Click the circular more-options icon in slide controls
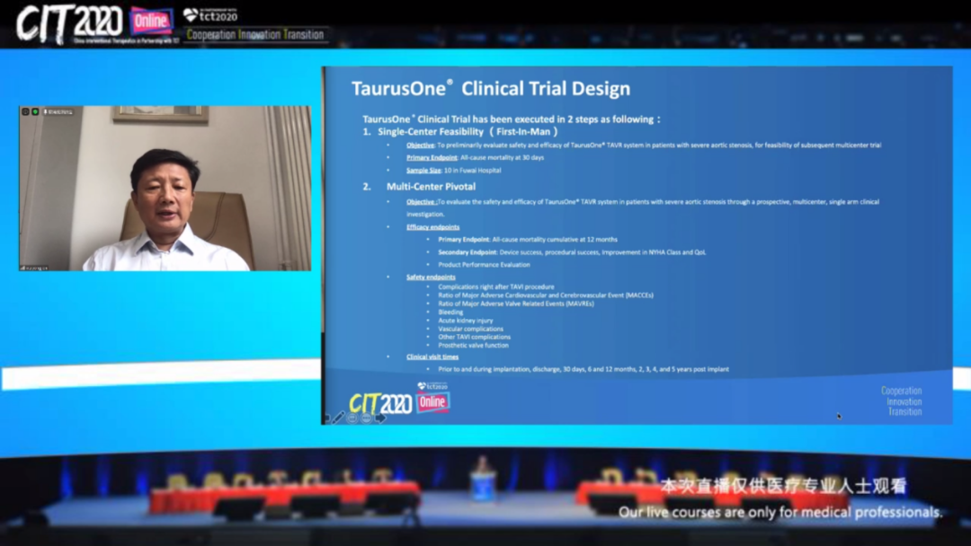Image resolution: width=971 pixels, height=546 pixels. (x=366, y=418)
